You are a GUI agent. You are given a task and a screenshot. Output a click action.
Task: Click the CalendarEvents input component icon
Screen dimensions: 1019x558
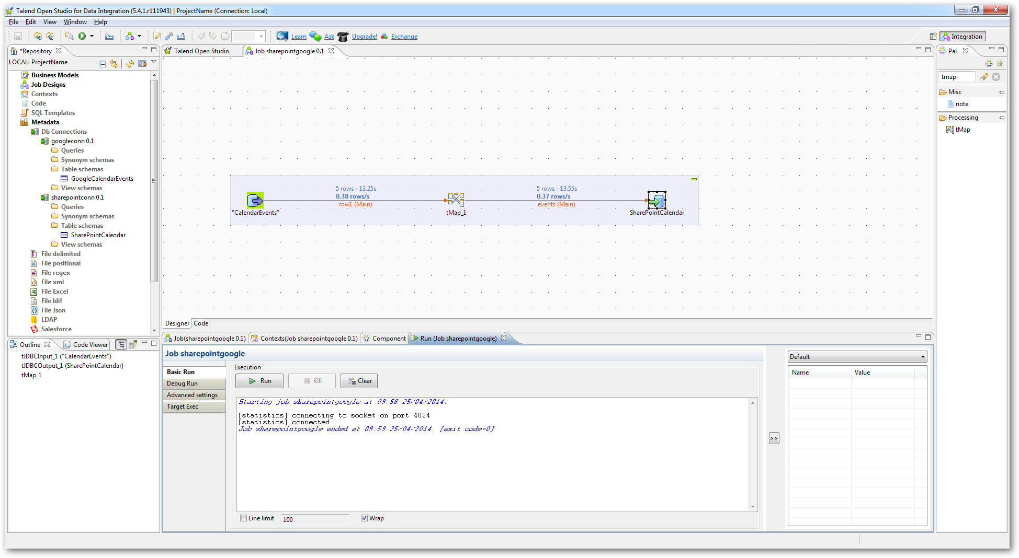coord(255,200)
